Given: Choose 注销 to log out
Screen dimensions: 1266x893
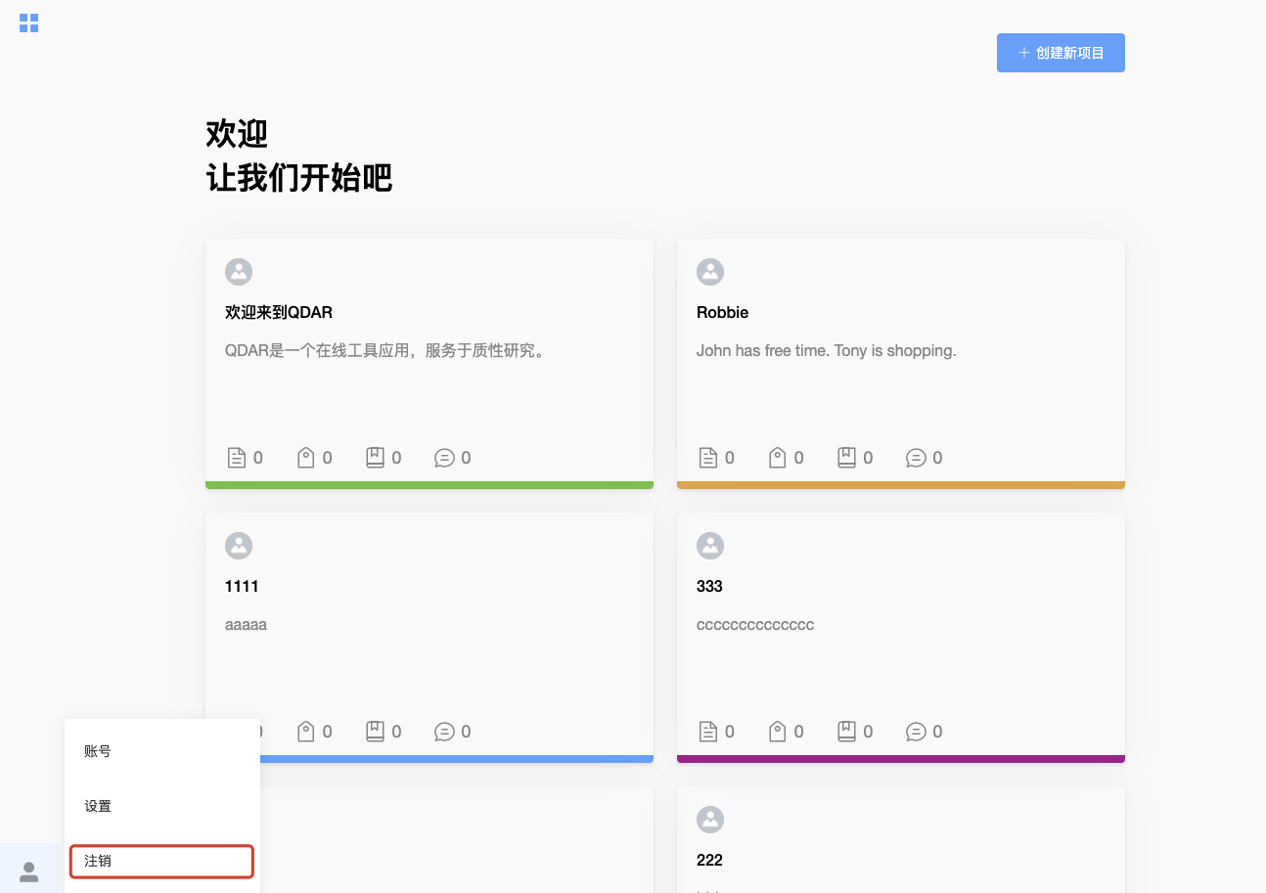Looking at the screenshot, I should tap(161, 861).
